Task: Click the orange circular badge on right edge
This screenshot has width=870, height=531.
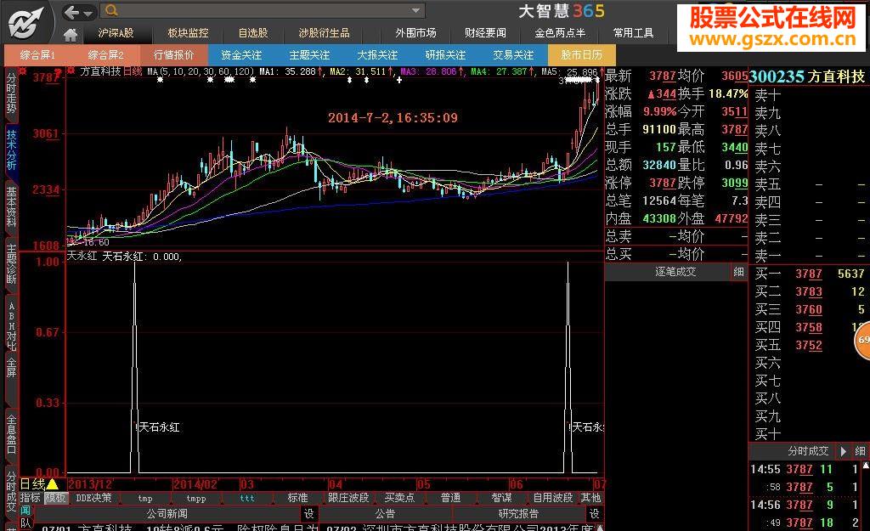Action: [864, 340]
